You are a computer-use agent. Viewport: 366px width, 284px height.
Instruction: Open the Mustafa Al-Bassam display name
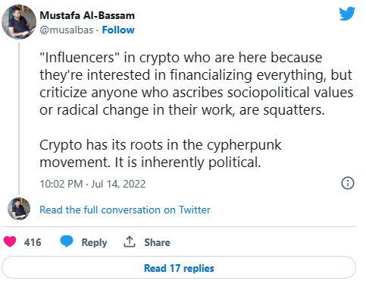point(87,15)
